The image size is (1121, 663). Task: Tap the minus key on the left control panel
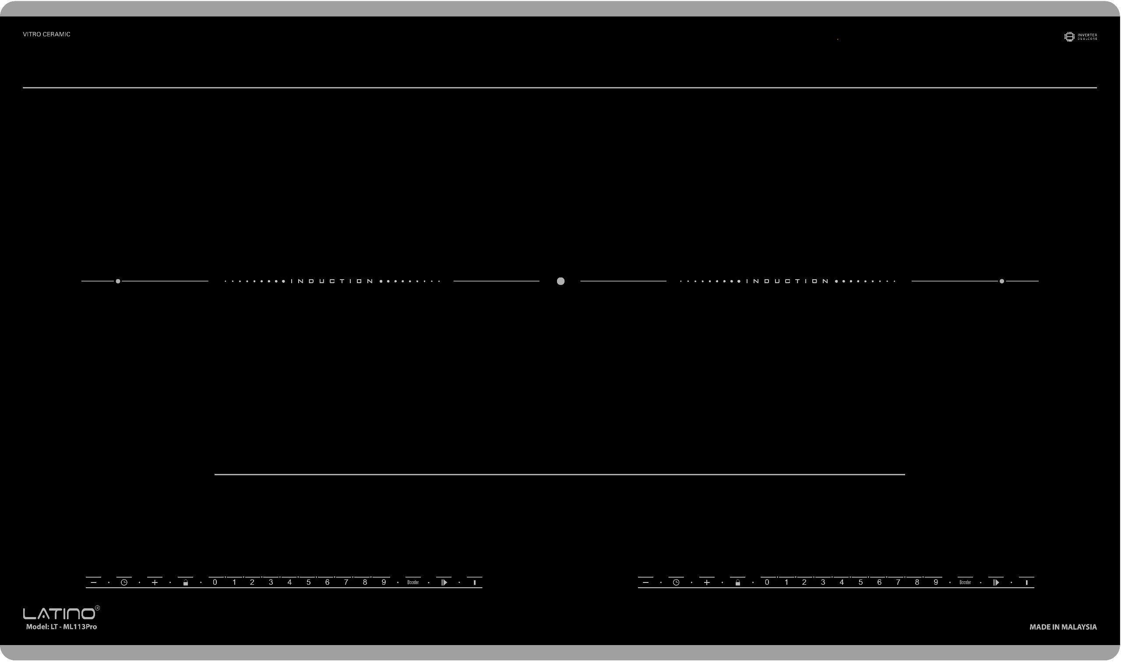[x=93, y=582]
